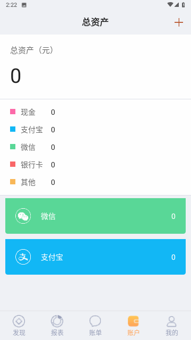The image size is (191, 340).
Task: Tap the battery icon in status bar
Action: (184, 5)
